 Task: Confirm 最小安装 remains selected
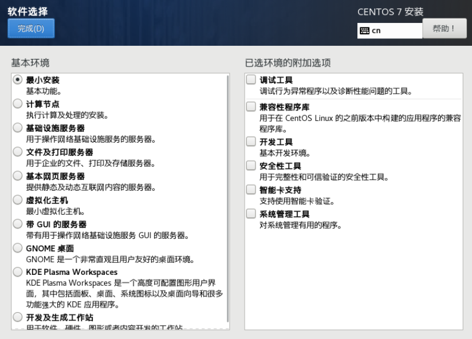17,78
